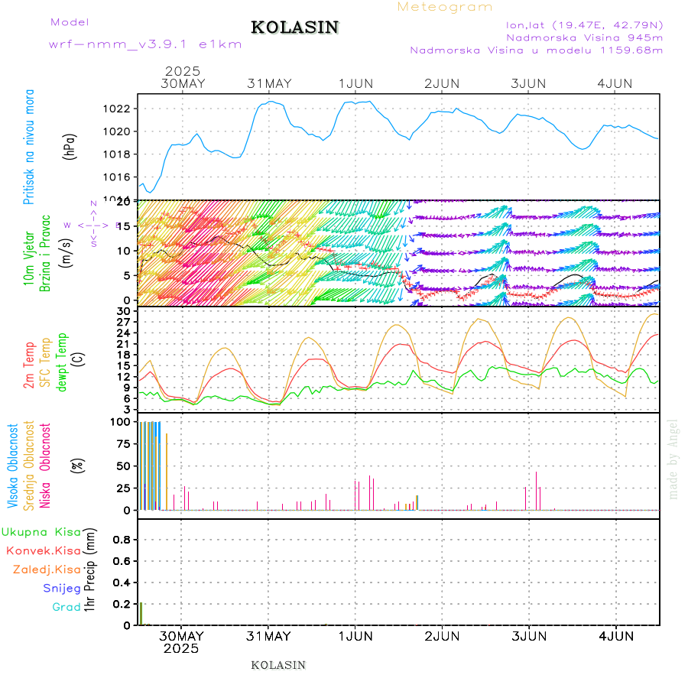The width and height of the screenshot is (688, 688).
Task: Click the red "2m Temp" legend label
Action: click(x=29, y=365)
